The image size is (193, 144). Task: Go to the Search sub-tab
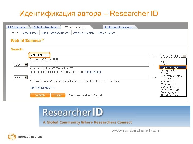coord(14,33)
